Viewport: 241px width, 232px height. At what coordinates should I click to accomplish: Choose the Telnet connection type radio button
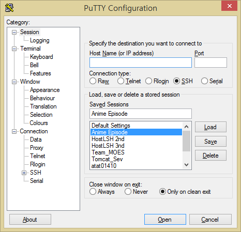pyautogui.click(x=120, y=81)
